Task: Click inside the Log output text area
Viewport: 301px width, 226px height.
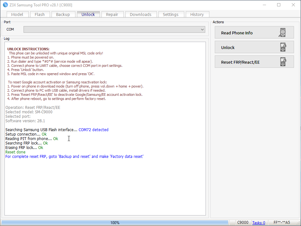Action: [x=105, y=185]
